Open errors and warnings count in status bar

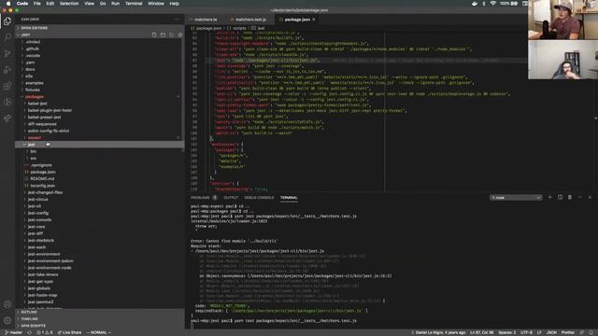click(x=45, y=332)
